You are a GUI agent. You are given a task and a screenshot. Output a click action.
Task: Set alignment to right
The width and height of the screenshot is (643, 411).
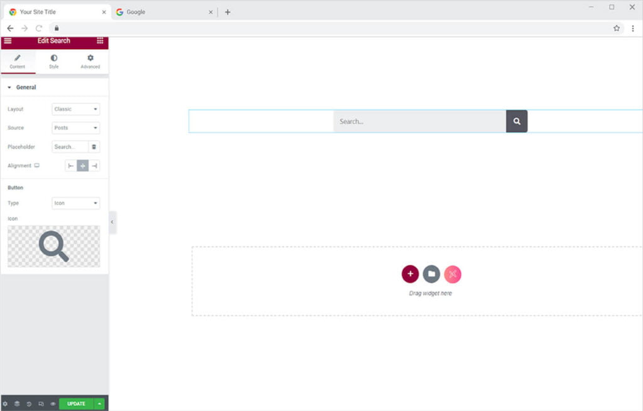click(x=94, y=166)
